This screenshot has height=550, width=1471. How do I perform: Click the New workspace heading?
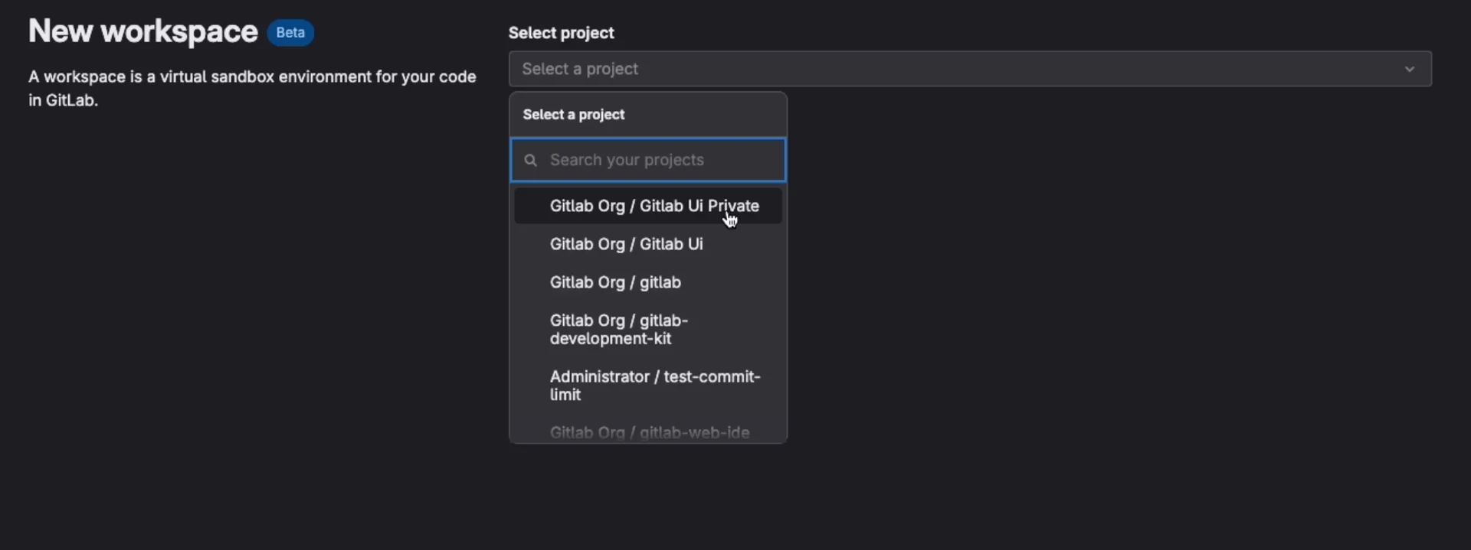point(143,32)
